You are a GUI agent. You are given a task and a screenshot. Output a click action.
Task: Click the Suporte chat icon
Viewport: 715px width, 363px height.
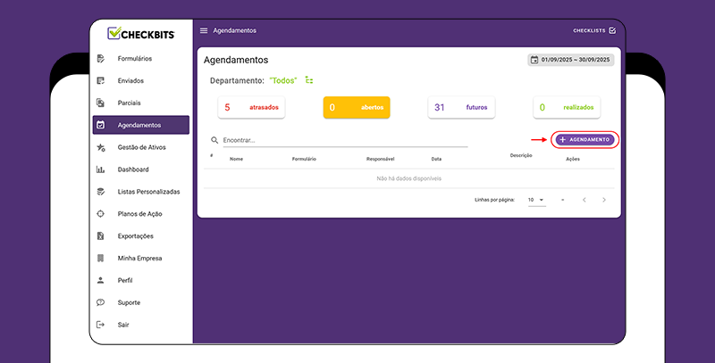pos(101,302)
